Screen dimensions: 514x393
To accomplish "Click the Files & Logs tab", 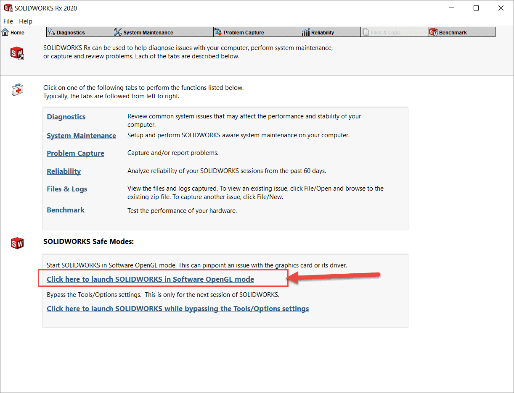I will (x=395, y=32).
